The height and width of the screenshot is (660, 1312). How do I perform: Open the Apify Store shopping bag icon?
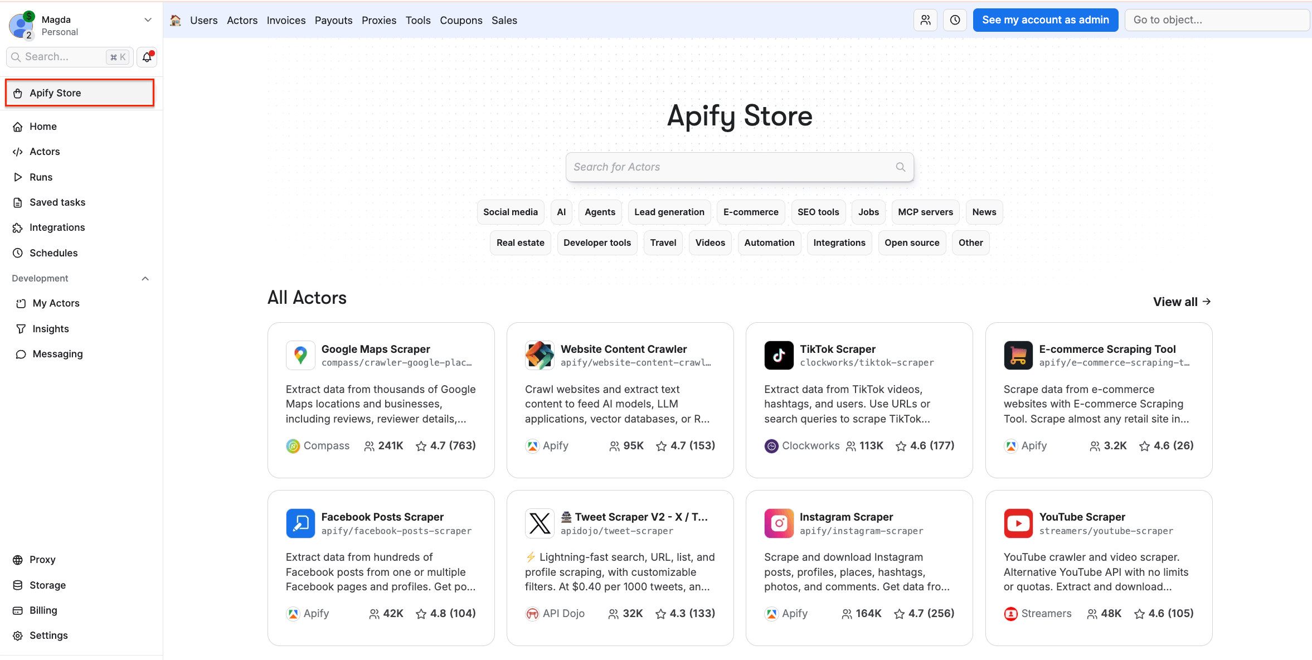[19, 93]
